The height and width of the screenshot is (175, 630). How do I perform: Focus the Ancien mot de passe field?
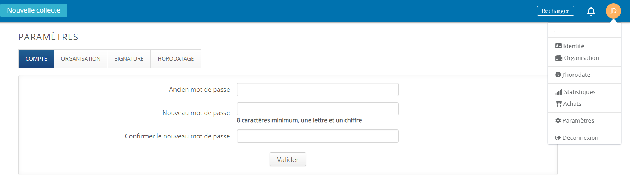click(x=318, y=90)
